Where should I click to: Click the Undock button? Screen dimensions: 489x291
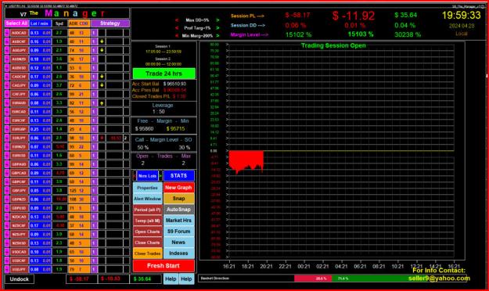click(20, 279)
